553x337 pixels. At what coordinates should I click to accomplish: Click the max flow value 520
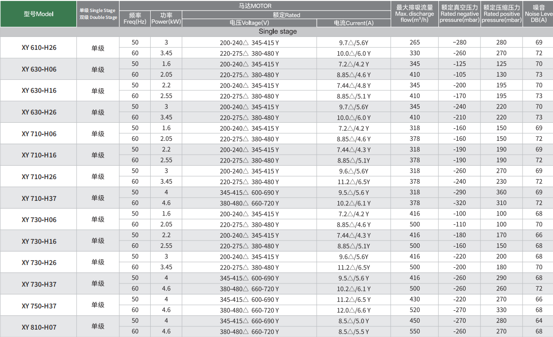(x=415, y=310)
